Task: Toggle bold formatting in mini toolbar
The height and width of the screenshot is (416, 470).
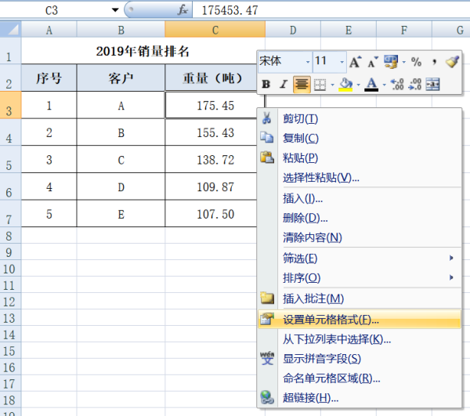Action: 266,85
